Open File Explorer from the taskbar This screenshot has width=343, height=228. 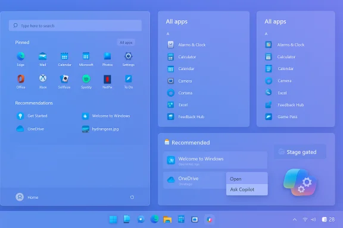click(x=167, y=220)
